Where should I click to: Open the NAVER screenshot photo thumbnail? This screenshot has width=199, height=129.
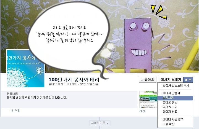click(x=148, y=100)
